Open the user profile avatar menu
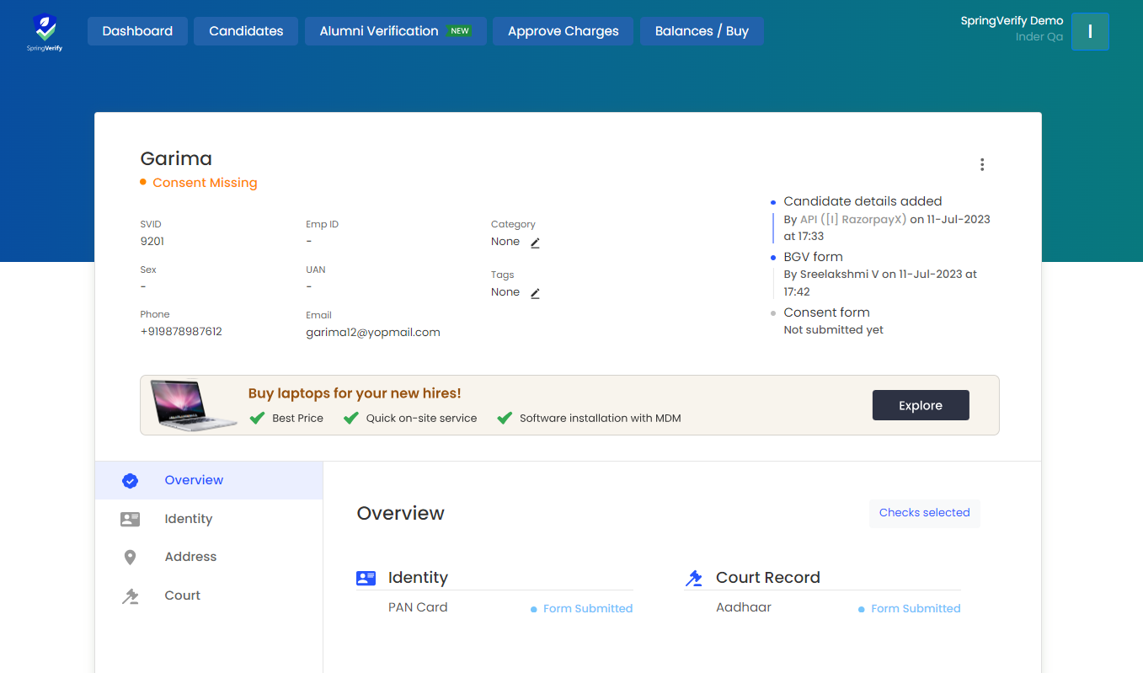 1090,32
